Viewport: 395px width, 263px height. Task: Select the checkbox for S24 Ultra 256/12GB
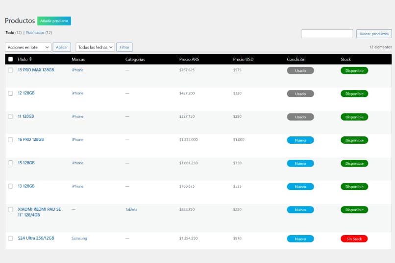click(11, 239)
